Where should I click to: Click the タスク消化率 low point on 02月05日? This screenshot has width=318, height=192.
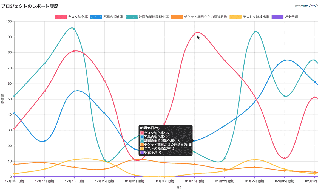[x=285, y=158]
